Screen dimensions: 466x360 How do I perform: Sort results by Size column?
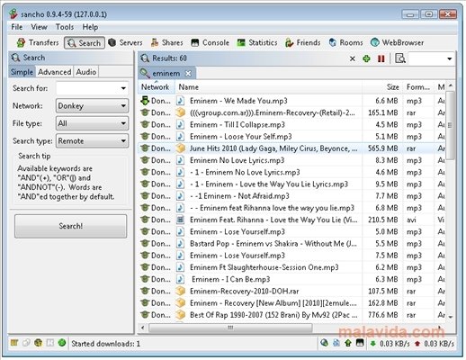tap(382, 87)
